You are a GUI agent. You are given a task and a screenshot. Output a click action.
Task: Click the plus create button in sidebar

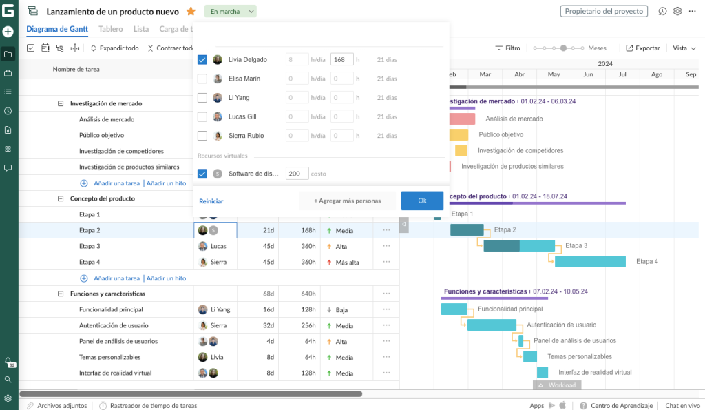[x=8, y=32]
